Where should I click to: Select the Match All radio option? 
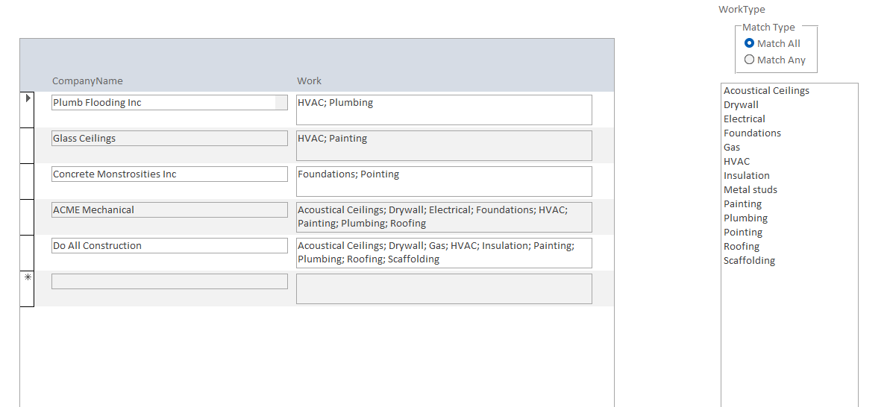point(750,44)
